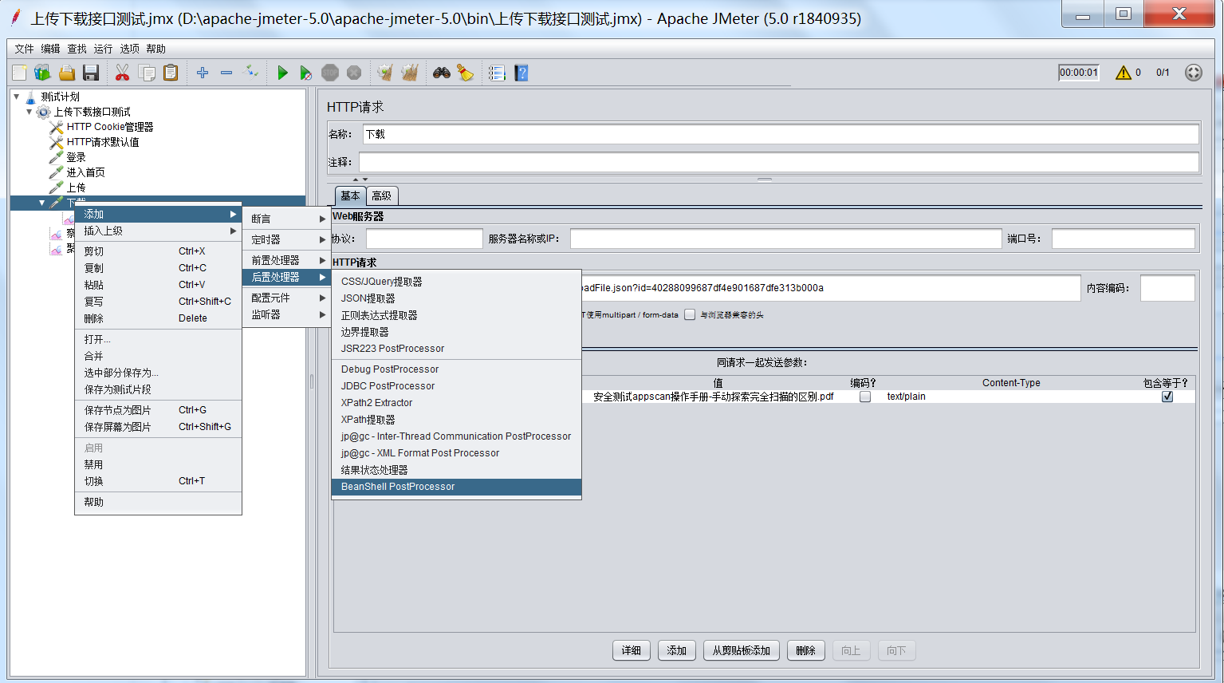Screen dimensions: 1224x683
Task: Click the text/plain Content-Type cell
Action: [1011, 397]
